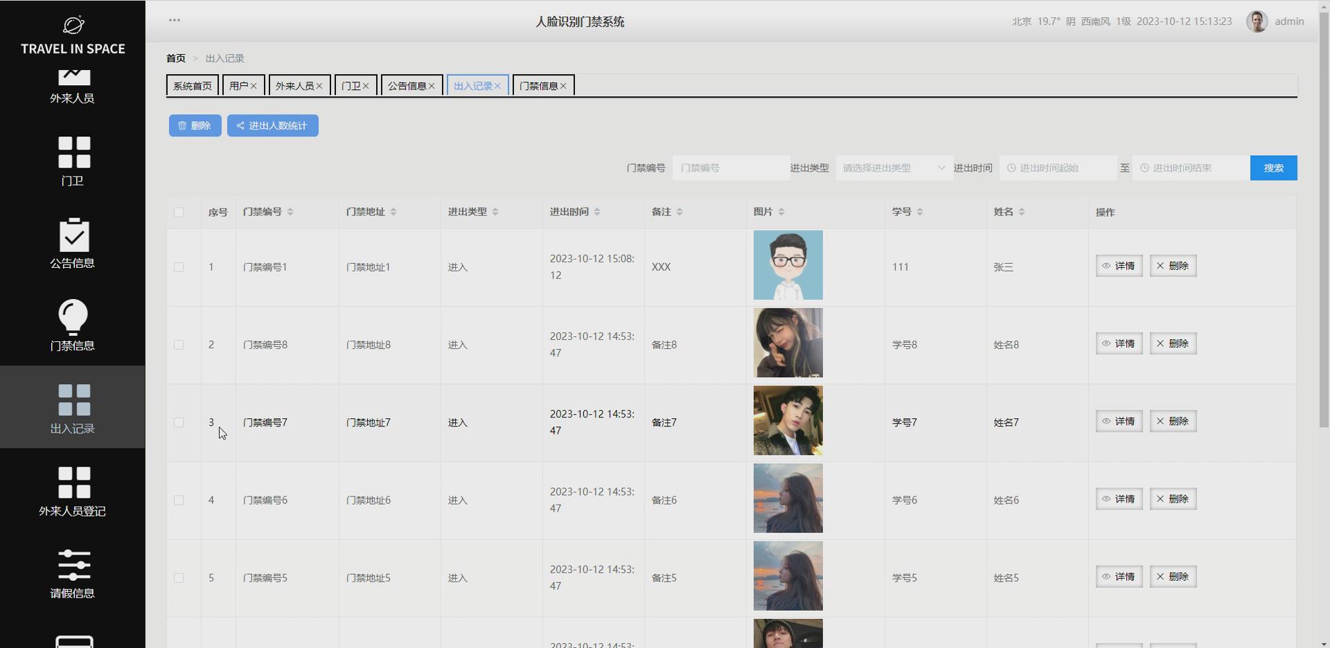
Task: Check the row 1 门禁编号1 checkbox
Action: [x=179, y=267]
